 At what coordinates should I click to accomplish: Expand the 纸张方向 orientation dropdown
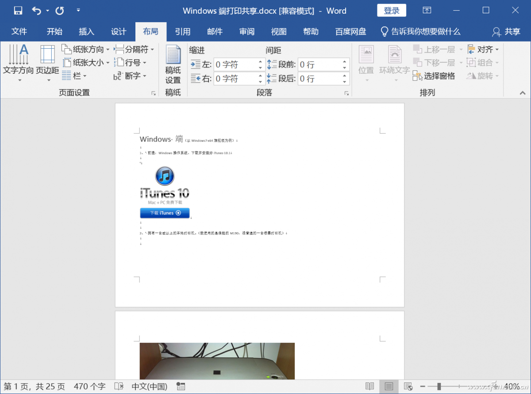[86, 49]
